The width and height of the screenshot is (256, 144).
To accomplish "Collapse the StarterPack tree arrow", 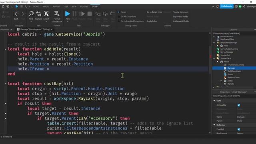I will 214,58.
